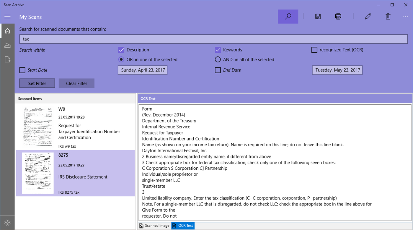Open the start date picker showing April 23

pyautogui.click(x=142, y=70)
